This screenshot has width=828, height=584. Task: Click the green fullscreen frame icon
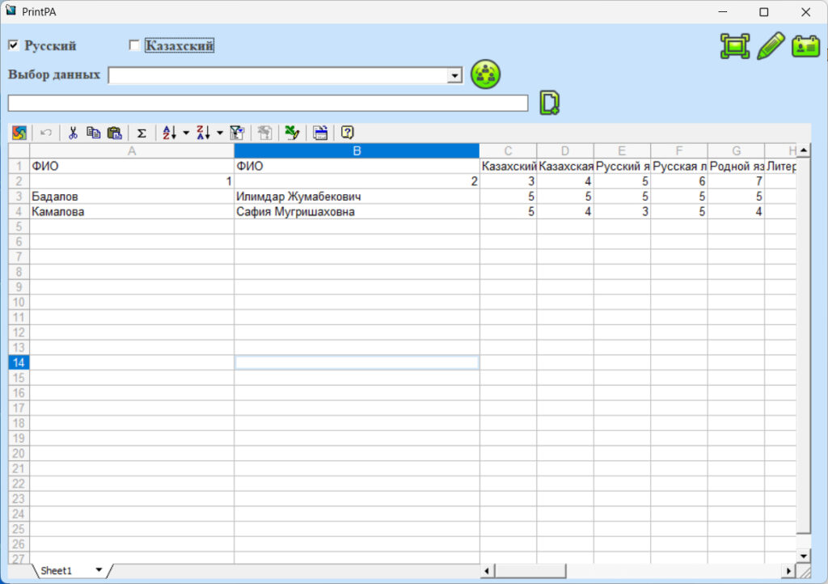point(734,46)
